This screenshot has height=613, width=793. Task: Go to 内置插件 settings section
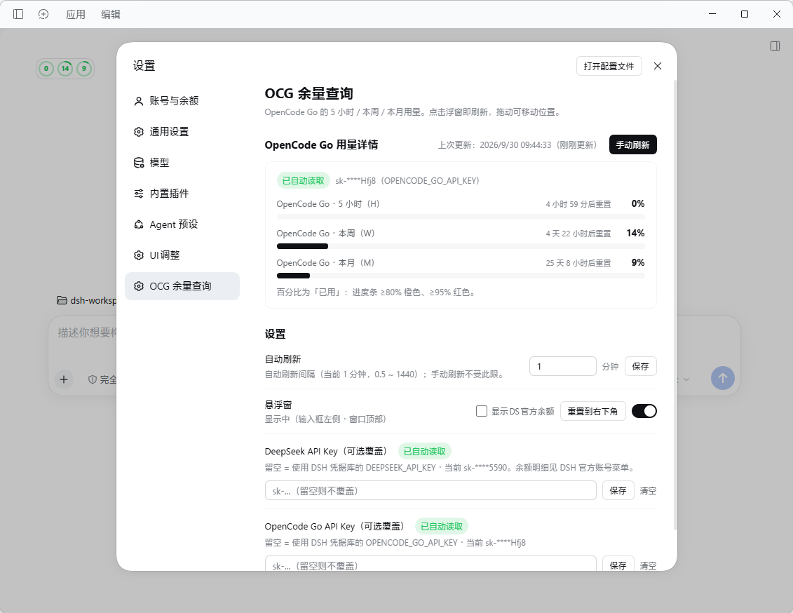[x=182, y=194]
